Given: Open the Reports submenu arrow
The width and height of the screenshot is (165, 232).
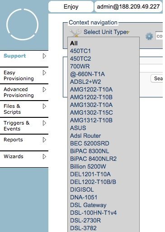Looking at the screenshot, I should pyautogui.click(x=44, y=140).
